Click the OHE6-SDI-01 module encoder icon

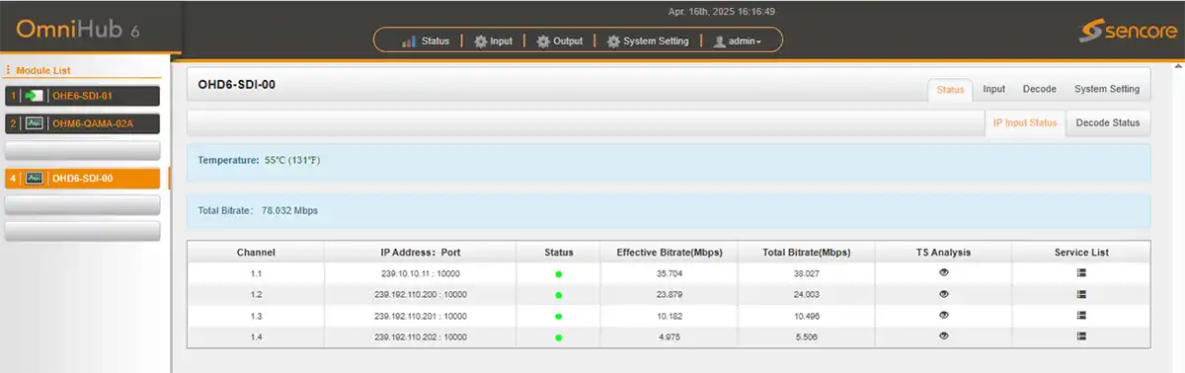click(x=35, y=96)
